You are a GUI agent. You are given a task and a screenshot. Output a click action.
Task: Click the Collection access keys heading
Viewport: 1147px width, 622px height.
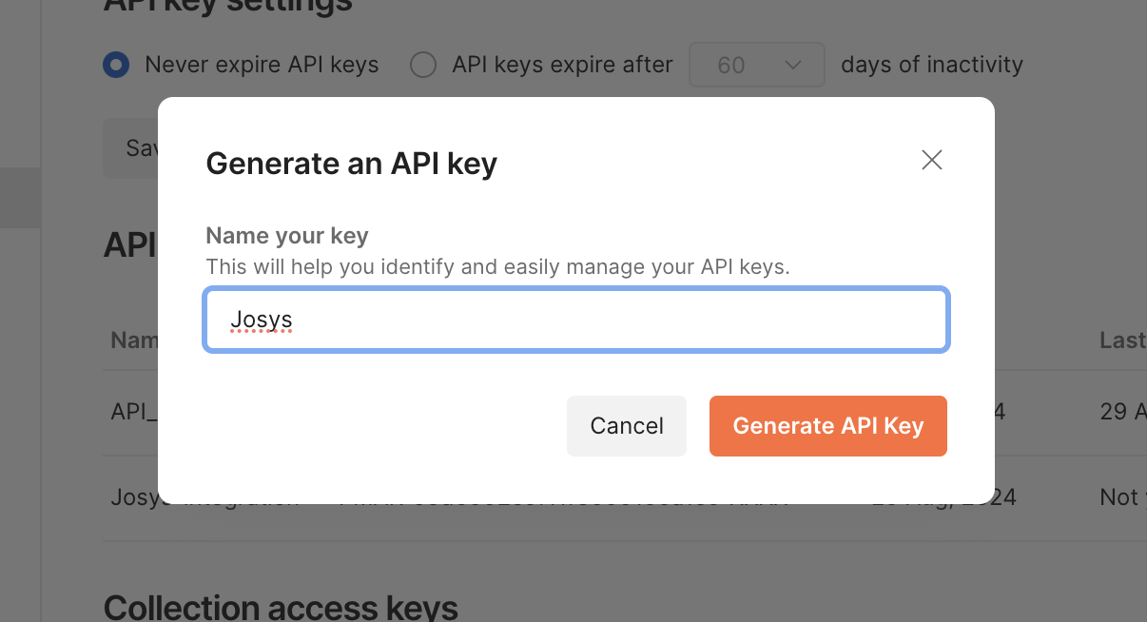pyautogui.click(x=281, y=607)
